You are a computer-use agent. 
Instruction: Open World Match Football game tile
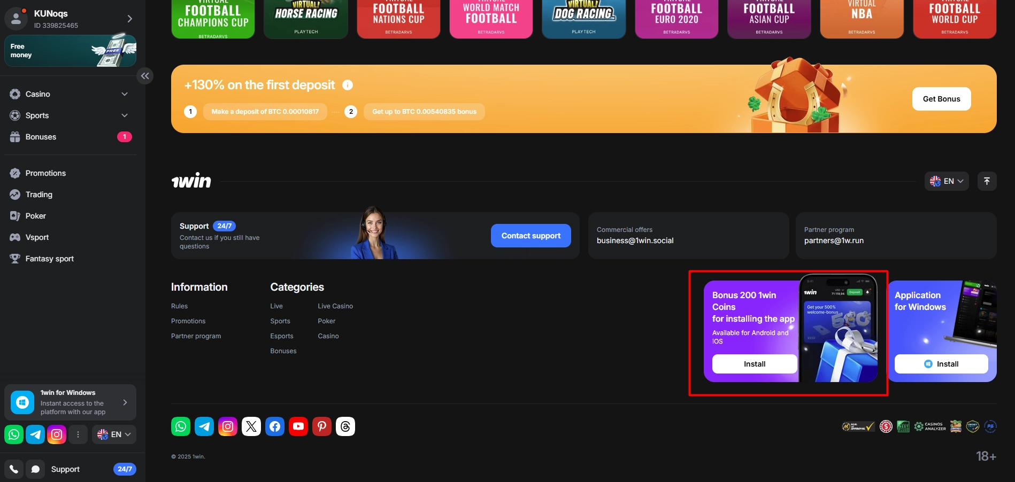[x=491, y=19]
